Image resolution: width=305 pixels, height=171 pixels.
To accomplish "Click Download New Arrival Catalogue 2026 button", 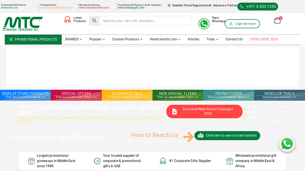I will 204,111.
